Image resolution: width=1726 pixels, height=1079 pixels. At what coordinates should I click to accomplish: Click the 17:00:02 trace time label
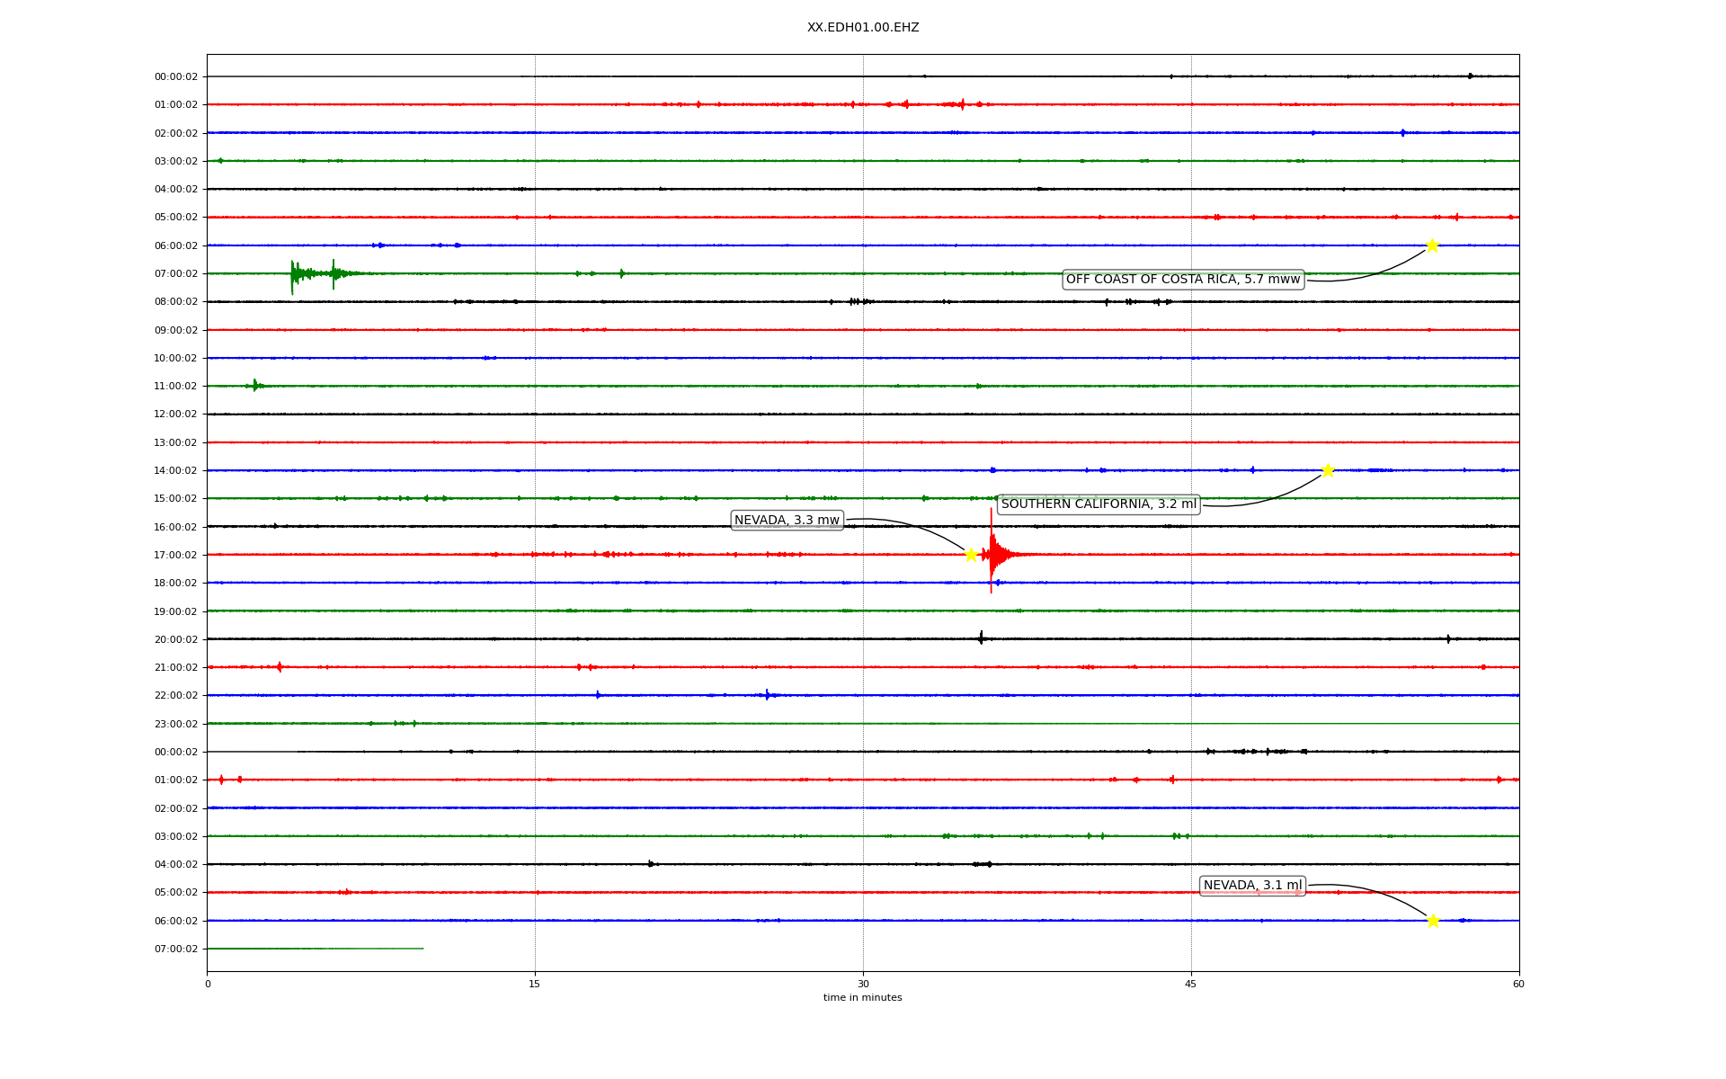point(175,556)
